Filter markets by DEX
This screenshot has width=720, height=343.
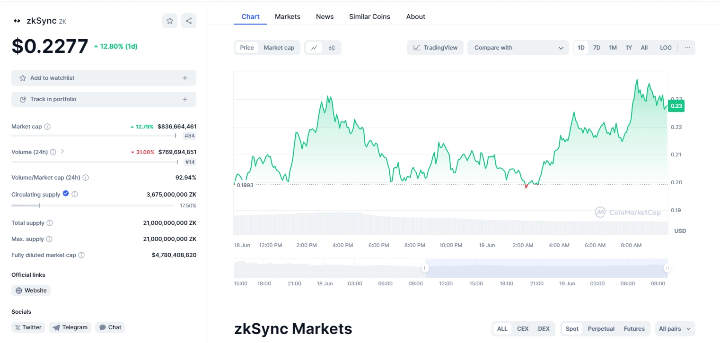click(x=544, y=329)
